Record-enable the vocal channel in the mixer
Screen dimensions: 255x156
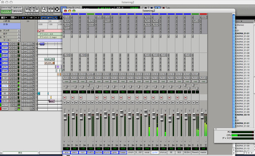coord(145,98)
